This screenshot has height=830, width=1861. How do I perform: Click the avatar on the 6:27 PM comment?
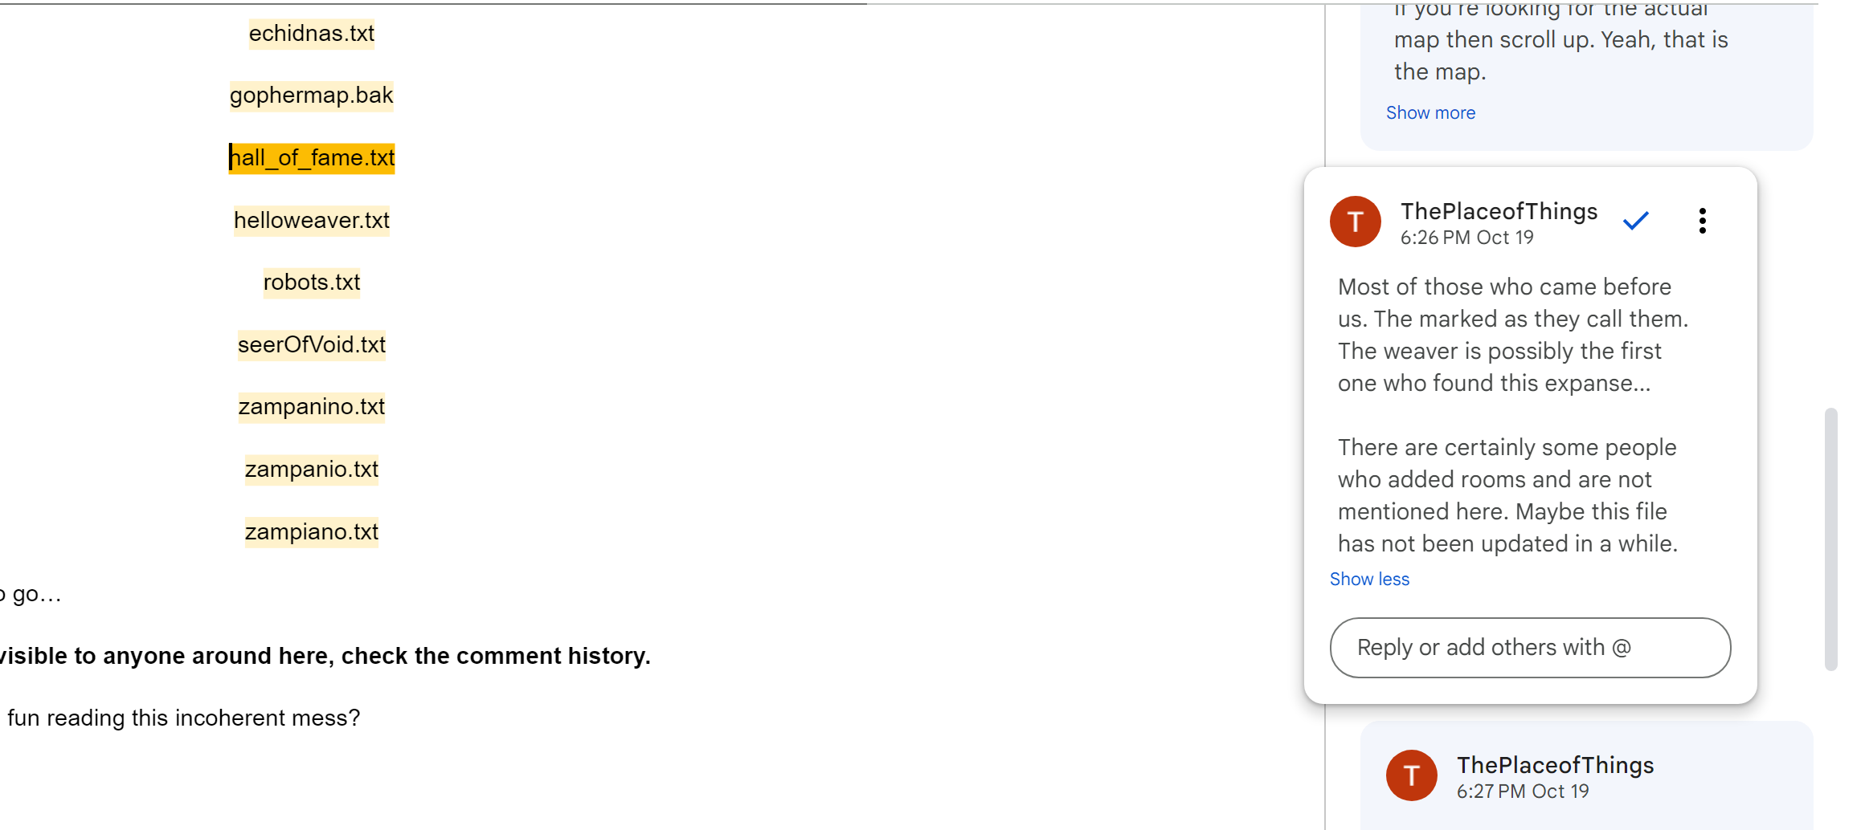(1411, 775)
